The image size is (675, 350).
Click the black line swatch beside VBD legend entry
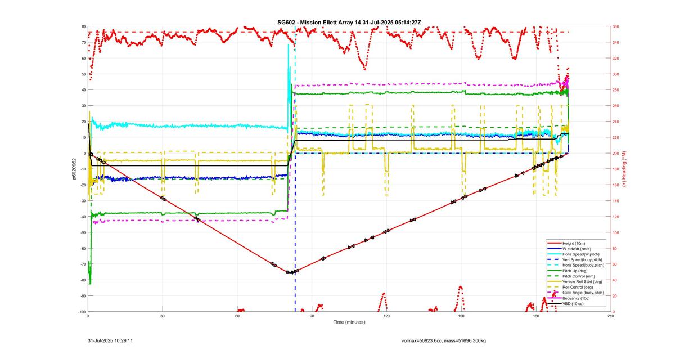[553, 304]
